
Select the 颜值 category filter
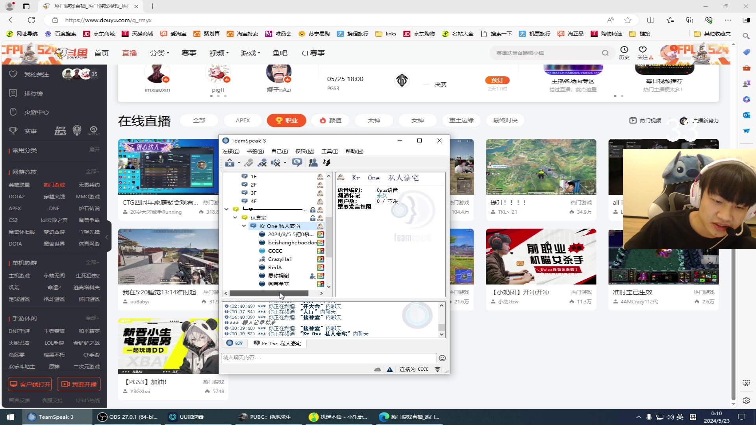pyautogui.click(x=330, y=120)
